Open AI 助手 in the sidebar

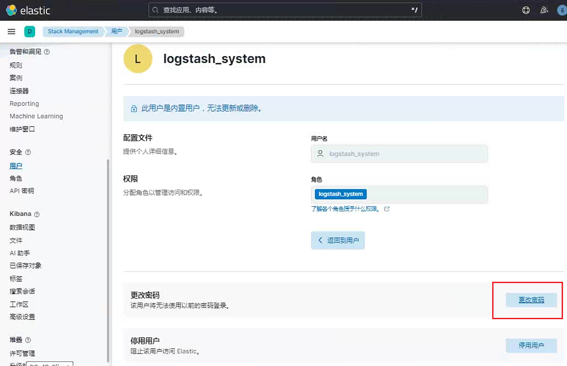20,253
